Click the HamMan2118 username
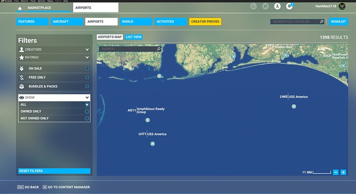 tap(326, 6)
